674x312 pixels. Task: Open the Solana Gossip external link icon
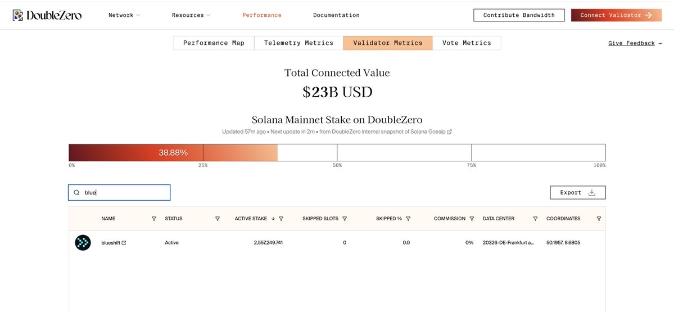point(449,132)
